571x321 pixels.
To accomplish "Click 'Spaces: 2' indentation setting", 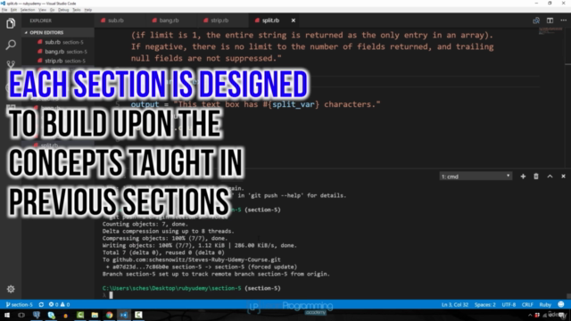I will tap(485, 305).
